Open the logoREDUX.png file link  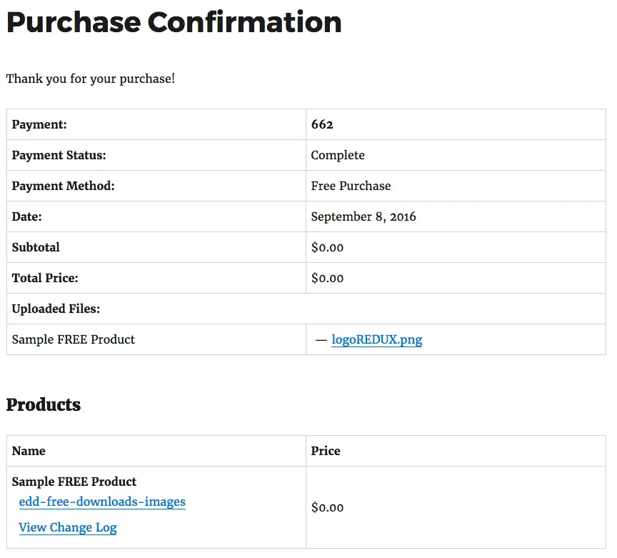pos(376,339)
